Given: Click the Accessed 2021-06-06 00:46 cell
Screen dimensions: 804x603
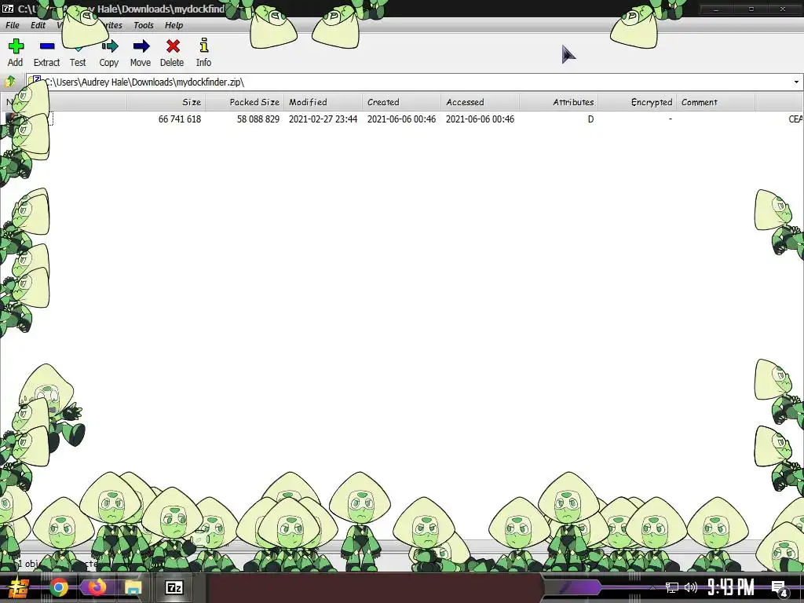Looking at the screenshot, I should (480, 119).
